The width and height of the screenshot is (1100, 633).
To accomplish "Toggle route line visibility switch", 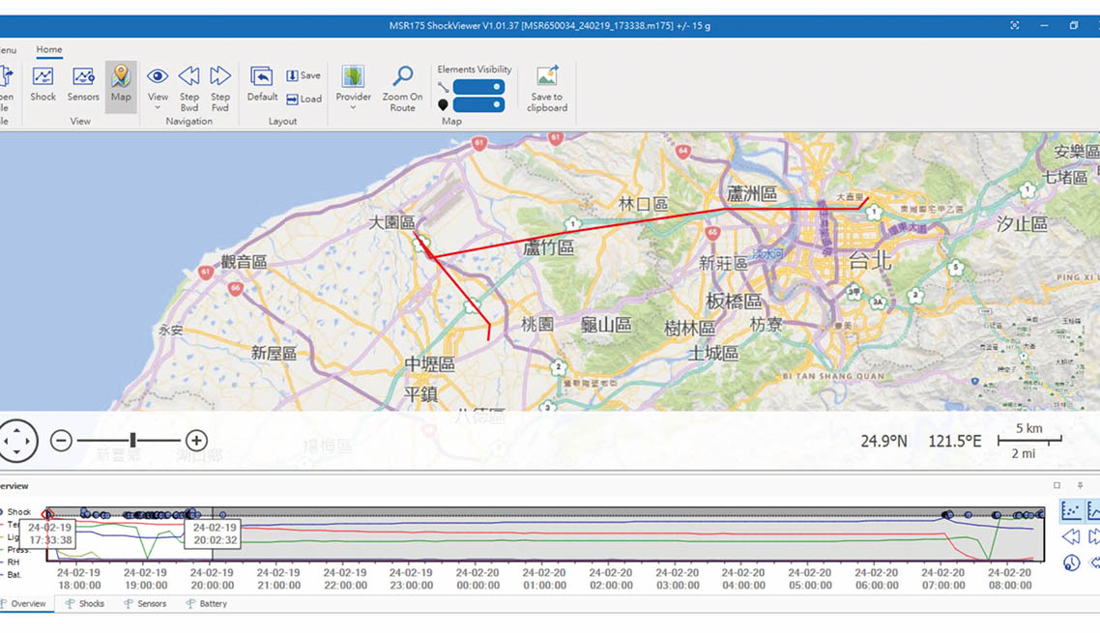I will tap(478, 87).
